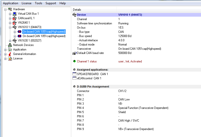This screenshot has height=137, width=201.
Task: Open the License menu
Action: pos(26,3)
